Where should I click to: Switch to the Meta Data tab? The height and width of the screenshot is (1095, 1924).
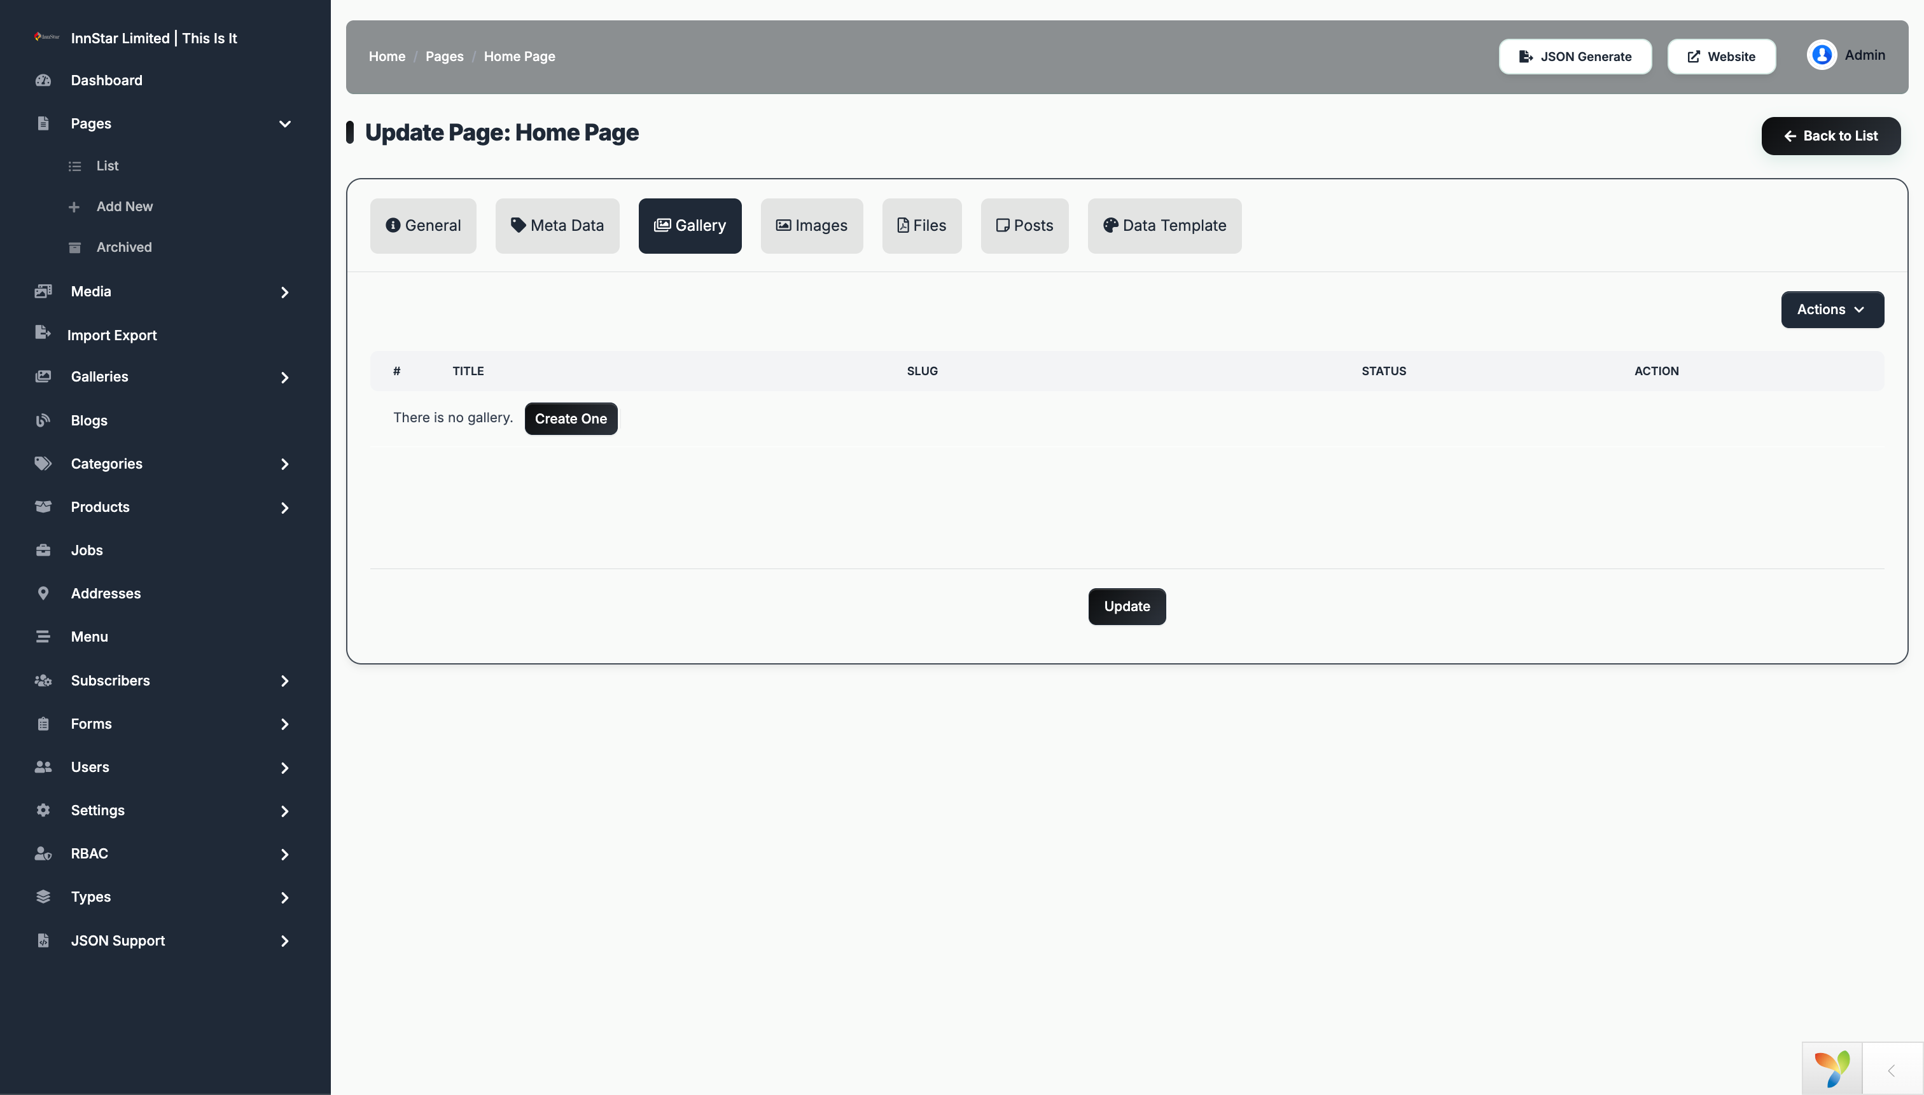point(557,226)
